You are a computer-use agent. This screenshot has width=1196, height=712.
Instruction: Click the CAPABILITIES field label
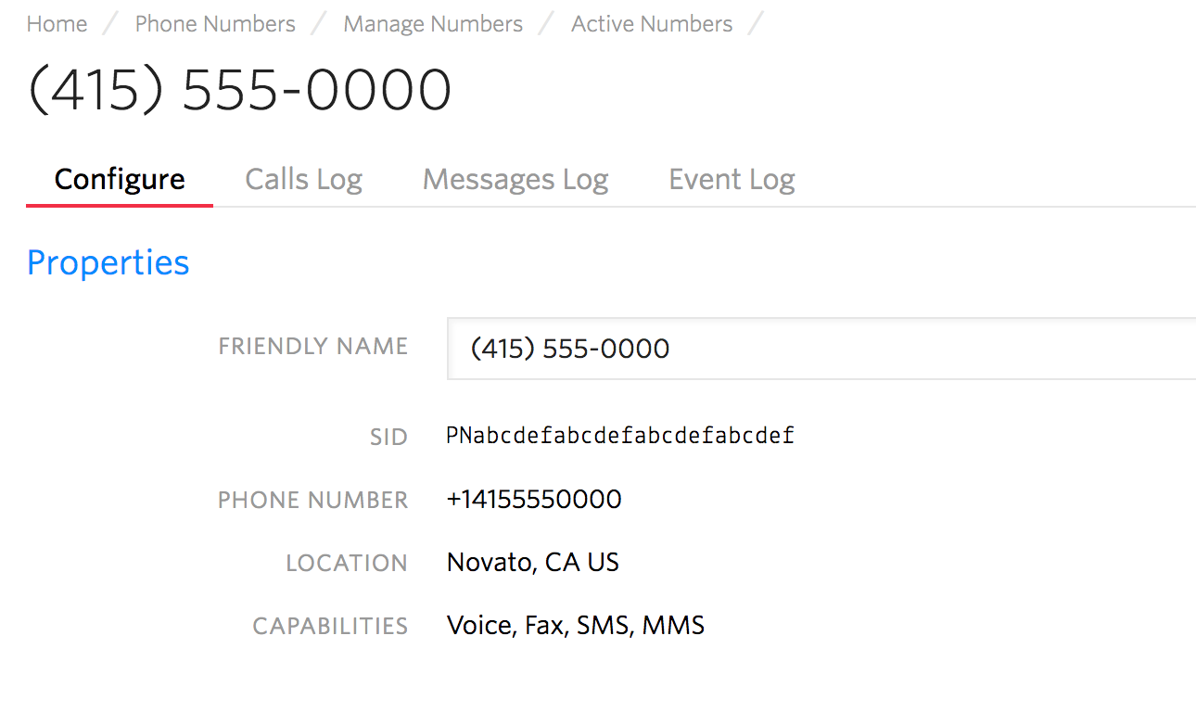[x=330, y=627]
